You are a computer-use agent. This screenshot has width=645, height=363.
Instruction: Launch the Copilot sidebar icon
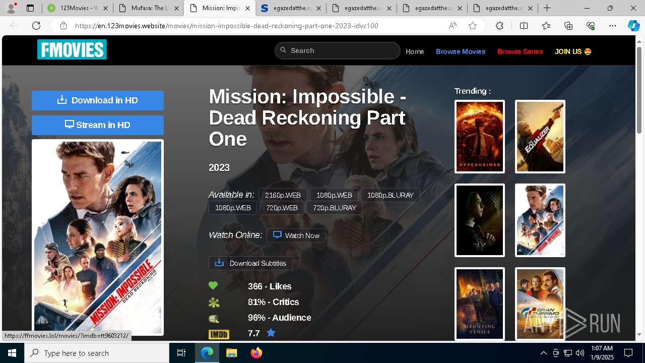(633, 26)
